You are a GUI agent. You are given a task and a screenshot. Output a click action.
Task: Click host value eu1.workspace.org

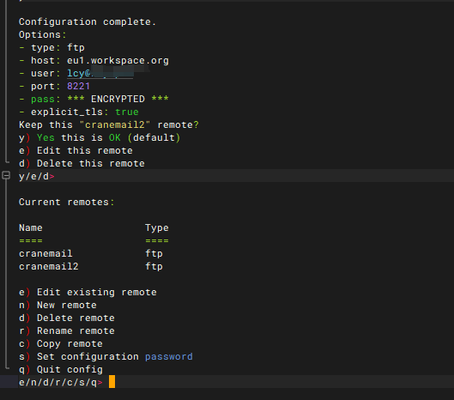click(118, 61)
